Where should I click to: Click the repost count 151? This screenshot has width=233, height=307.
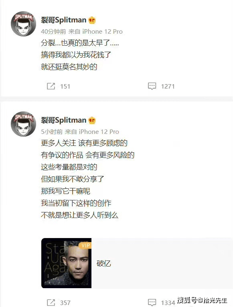(65, 86)
